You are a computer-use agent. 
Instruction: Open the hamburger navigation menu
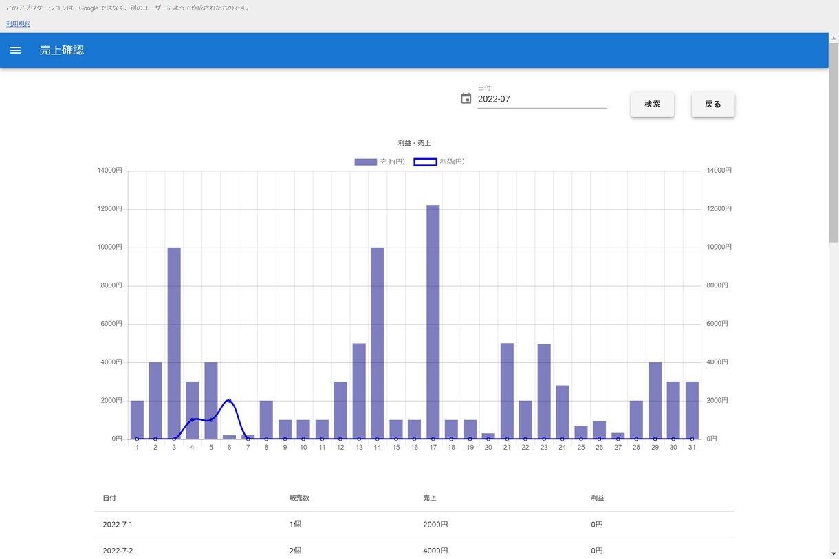pos(15,50)
